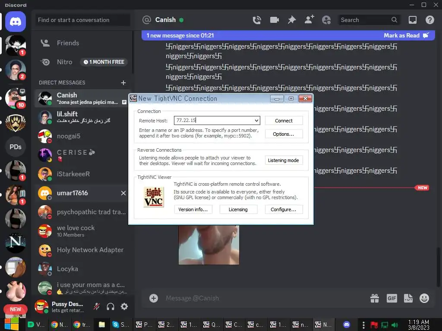The height and width of the screenshot is (331, 442).
Task: Open the lil.shift conversation
Action: click(x=82, y=117)
